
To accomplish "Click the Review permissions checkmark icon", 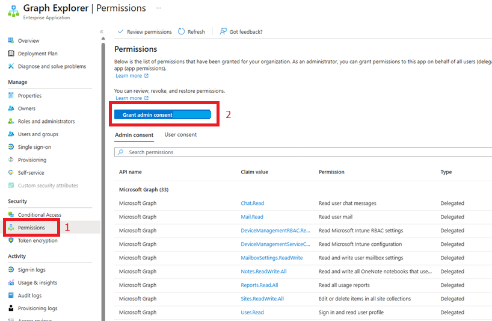I will pos(120,31).
